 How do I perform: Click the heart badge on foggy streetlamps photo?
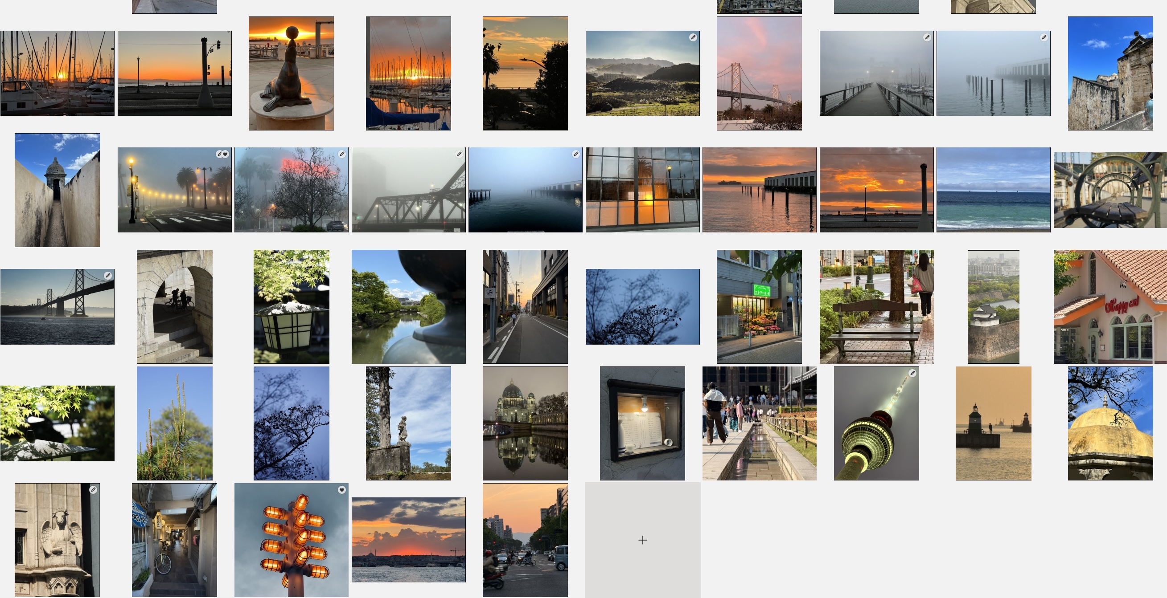pyautogui.click(x=225, y=155)
